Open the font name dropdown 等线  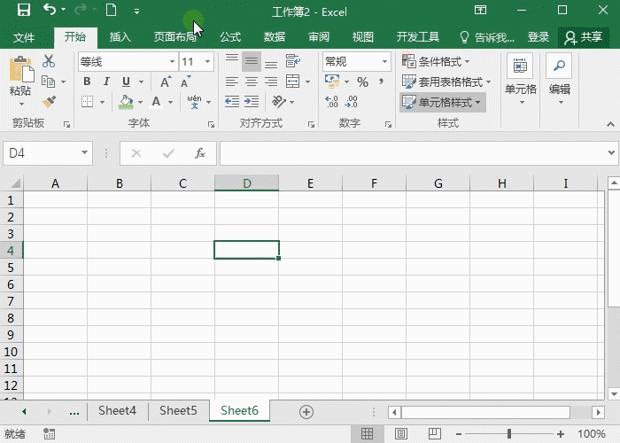tap(172, 62)
